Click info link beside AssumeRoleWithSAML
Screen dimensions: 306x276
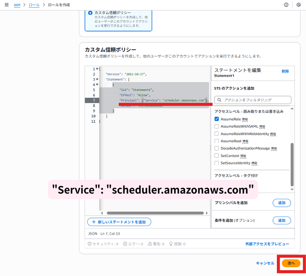pos(262,127)
